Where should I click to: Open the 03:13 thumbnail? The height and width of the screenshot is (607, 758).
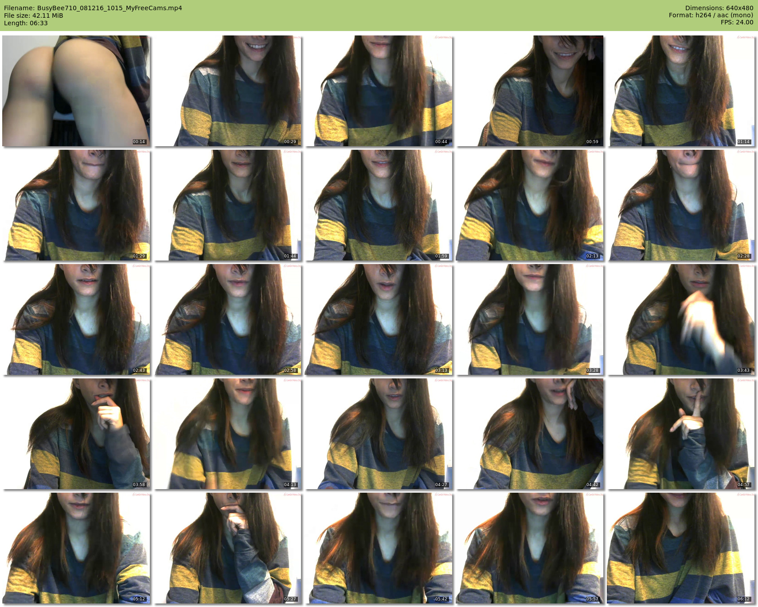(x=379, y=319)
